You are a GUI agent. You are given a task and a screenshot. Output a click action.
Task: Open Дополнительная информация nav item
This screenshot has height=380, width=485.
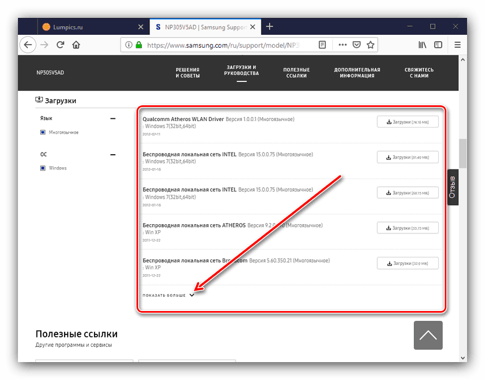357,73
